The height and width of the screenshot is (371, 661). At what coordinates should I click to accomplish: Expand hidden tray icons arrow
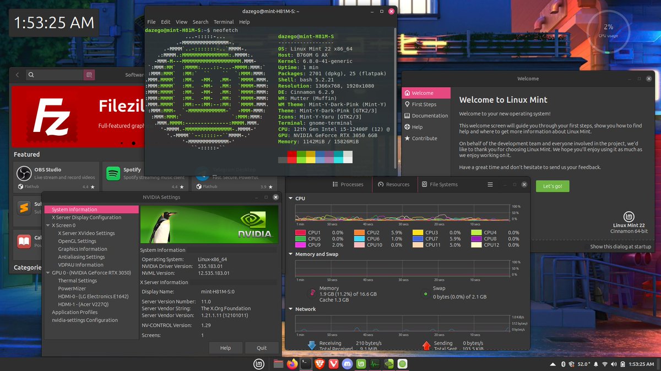tap(553, 364)
